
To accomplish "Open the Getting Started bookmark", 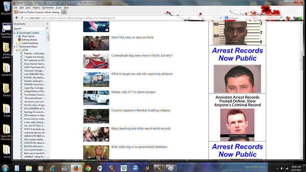I will click(29, 40).
